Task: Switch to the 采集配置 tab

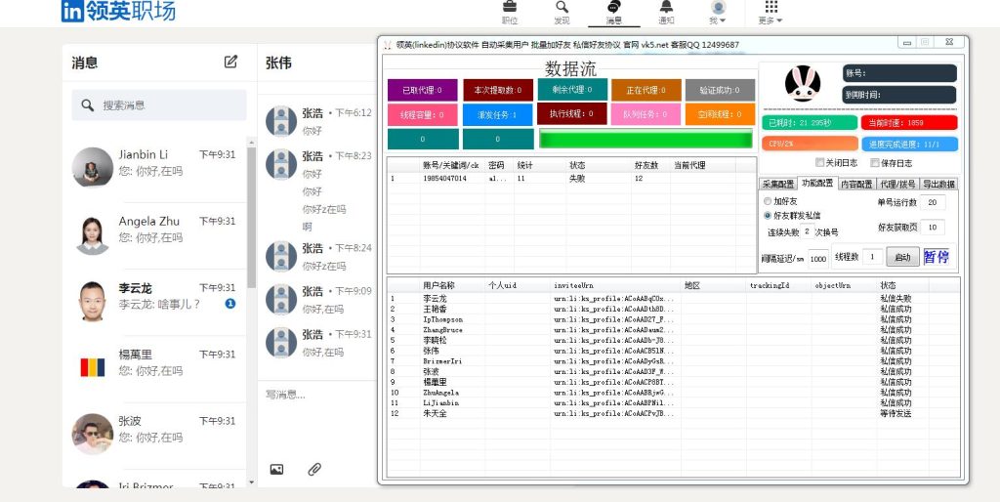Action: 777,184
